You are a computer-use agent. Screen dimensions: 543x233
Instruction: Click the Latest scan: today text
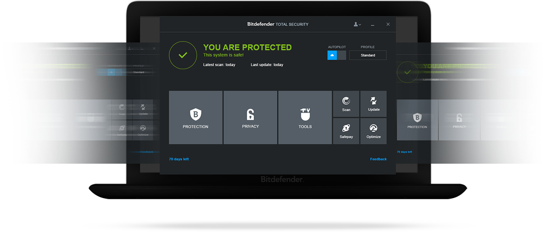pyautogui.click(x=219, y=65)
